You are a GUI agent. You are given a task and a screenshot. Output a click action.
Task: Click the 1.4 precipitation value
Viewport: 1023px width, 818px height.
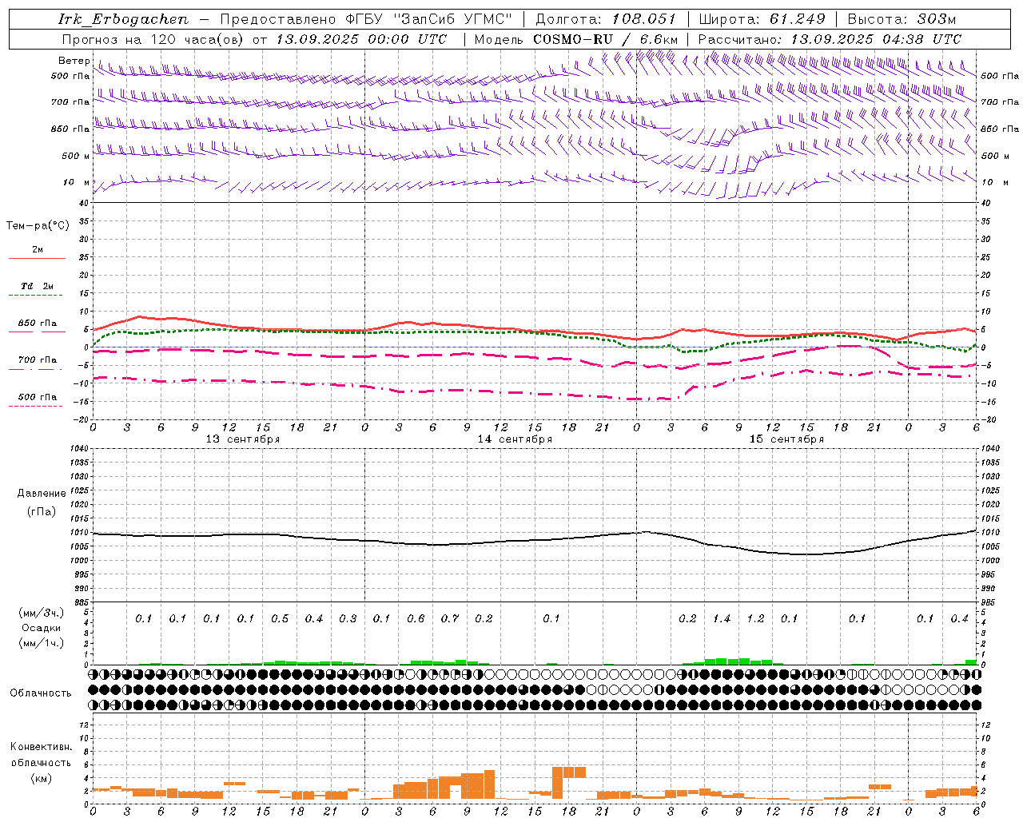[722, 619]
